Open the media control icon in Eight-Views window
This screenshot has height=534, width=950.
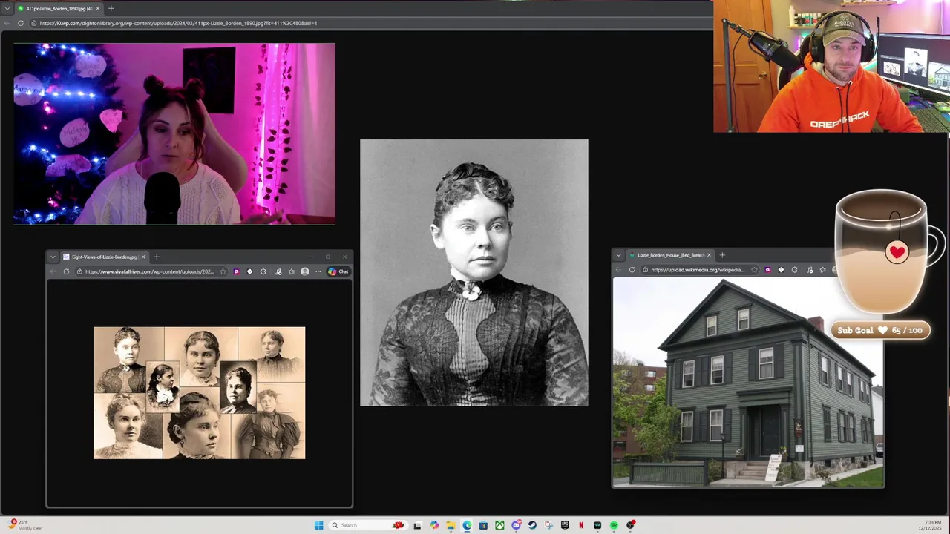278,271
